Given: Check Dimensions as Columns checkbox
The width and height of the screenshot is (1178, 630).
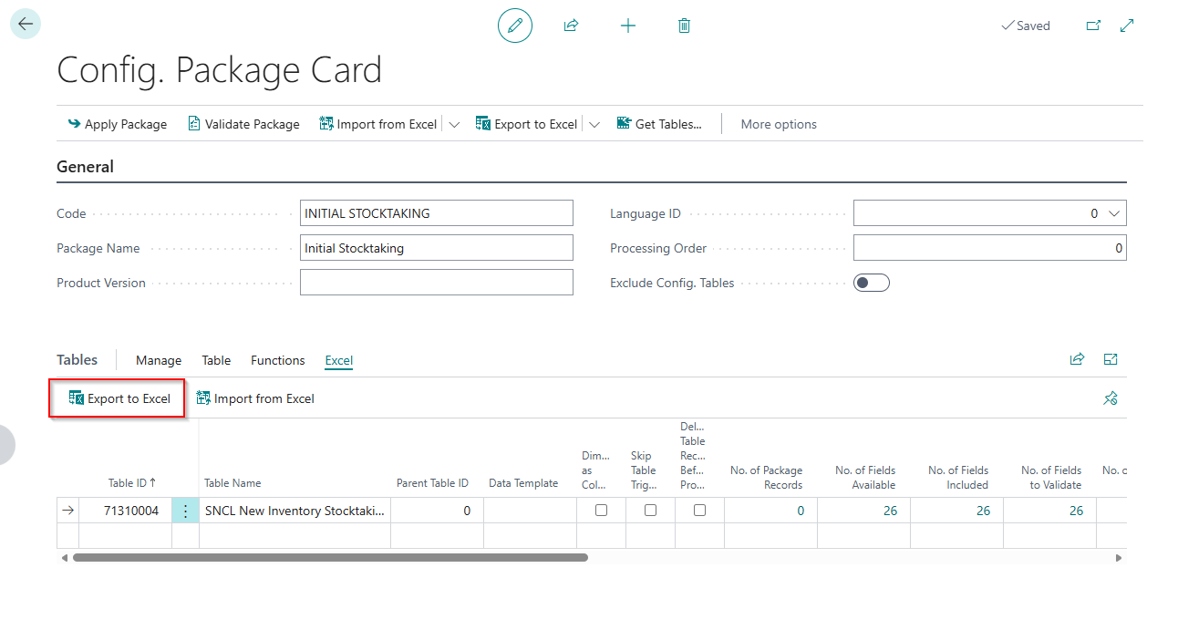Looking at the screenshot, I should click(x=601, y=511).
